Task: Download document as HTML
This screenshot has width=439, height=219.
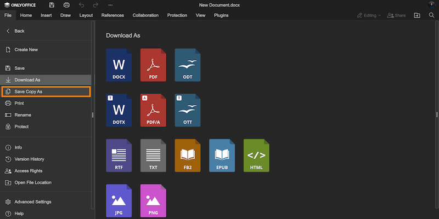Action: [x=256, y=155]
